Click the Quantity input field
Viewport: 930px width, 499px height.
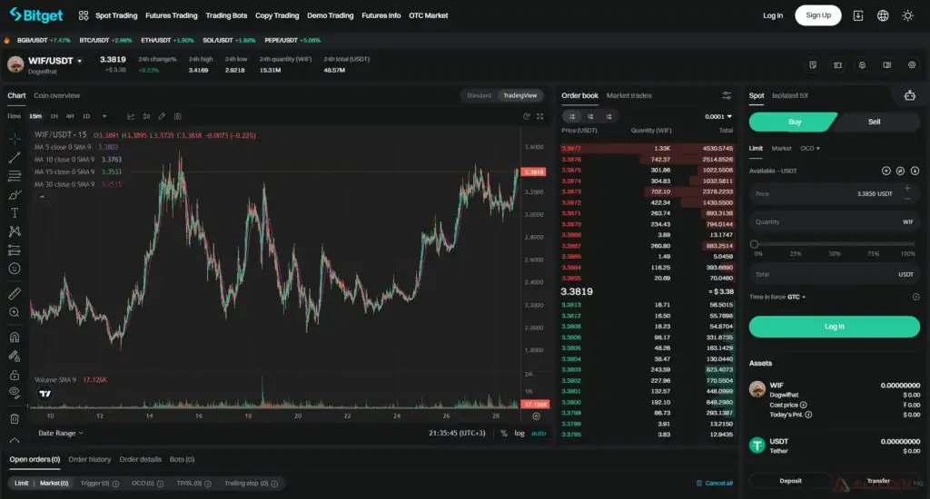pos(834,221)
